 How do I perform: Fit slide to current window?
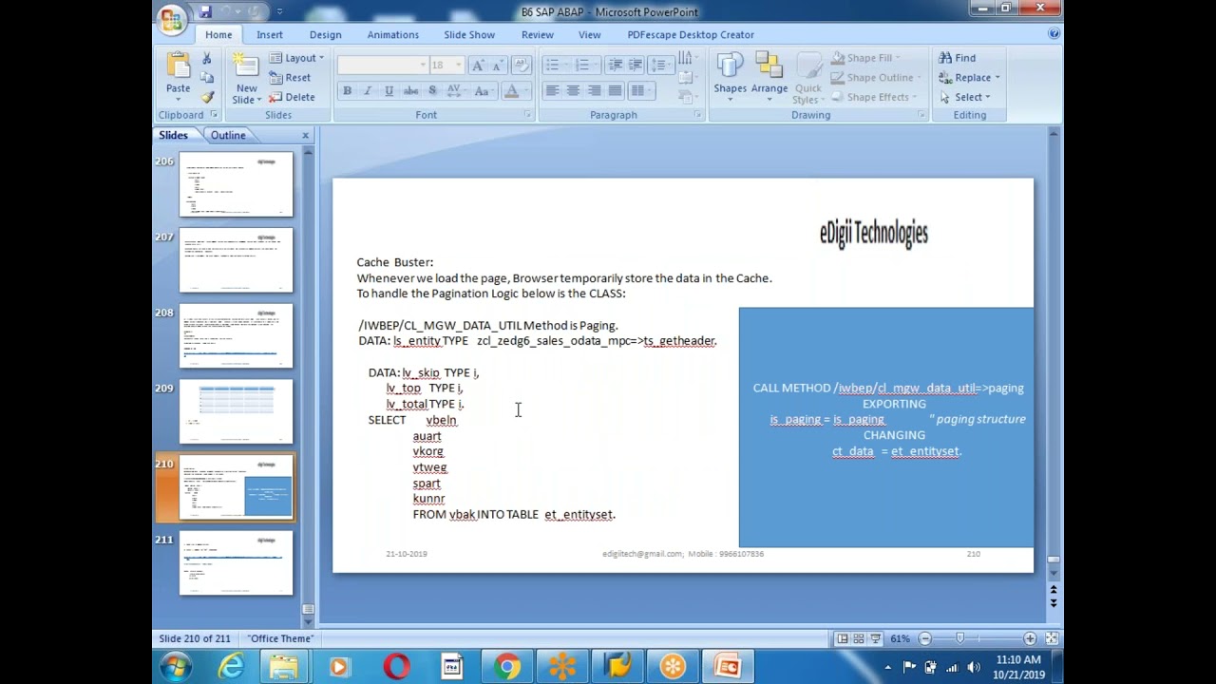coord(1052,639)
